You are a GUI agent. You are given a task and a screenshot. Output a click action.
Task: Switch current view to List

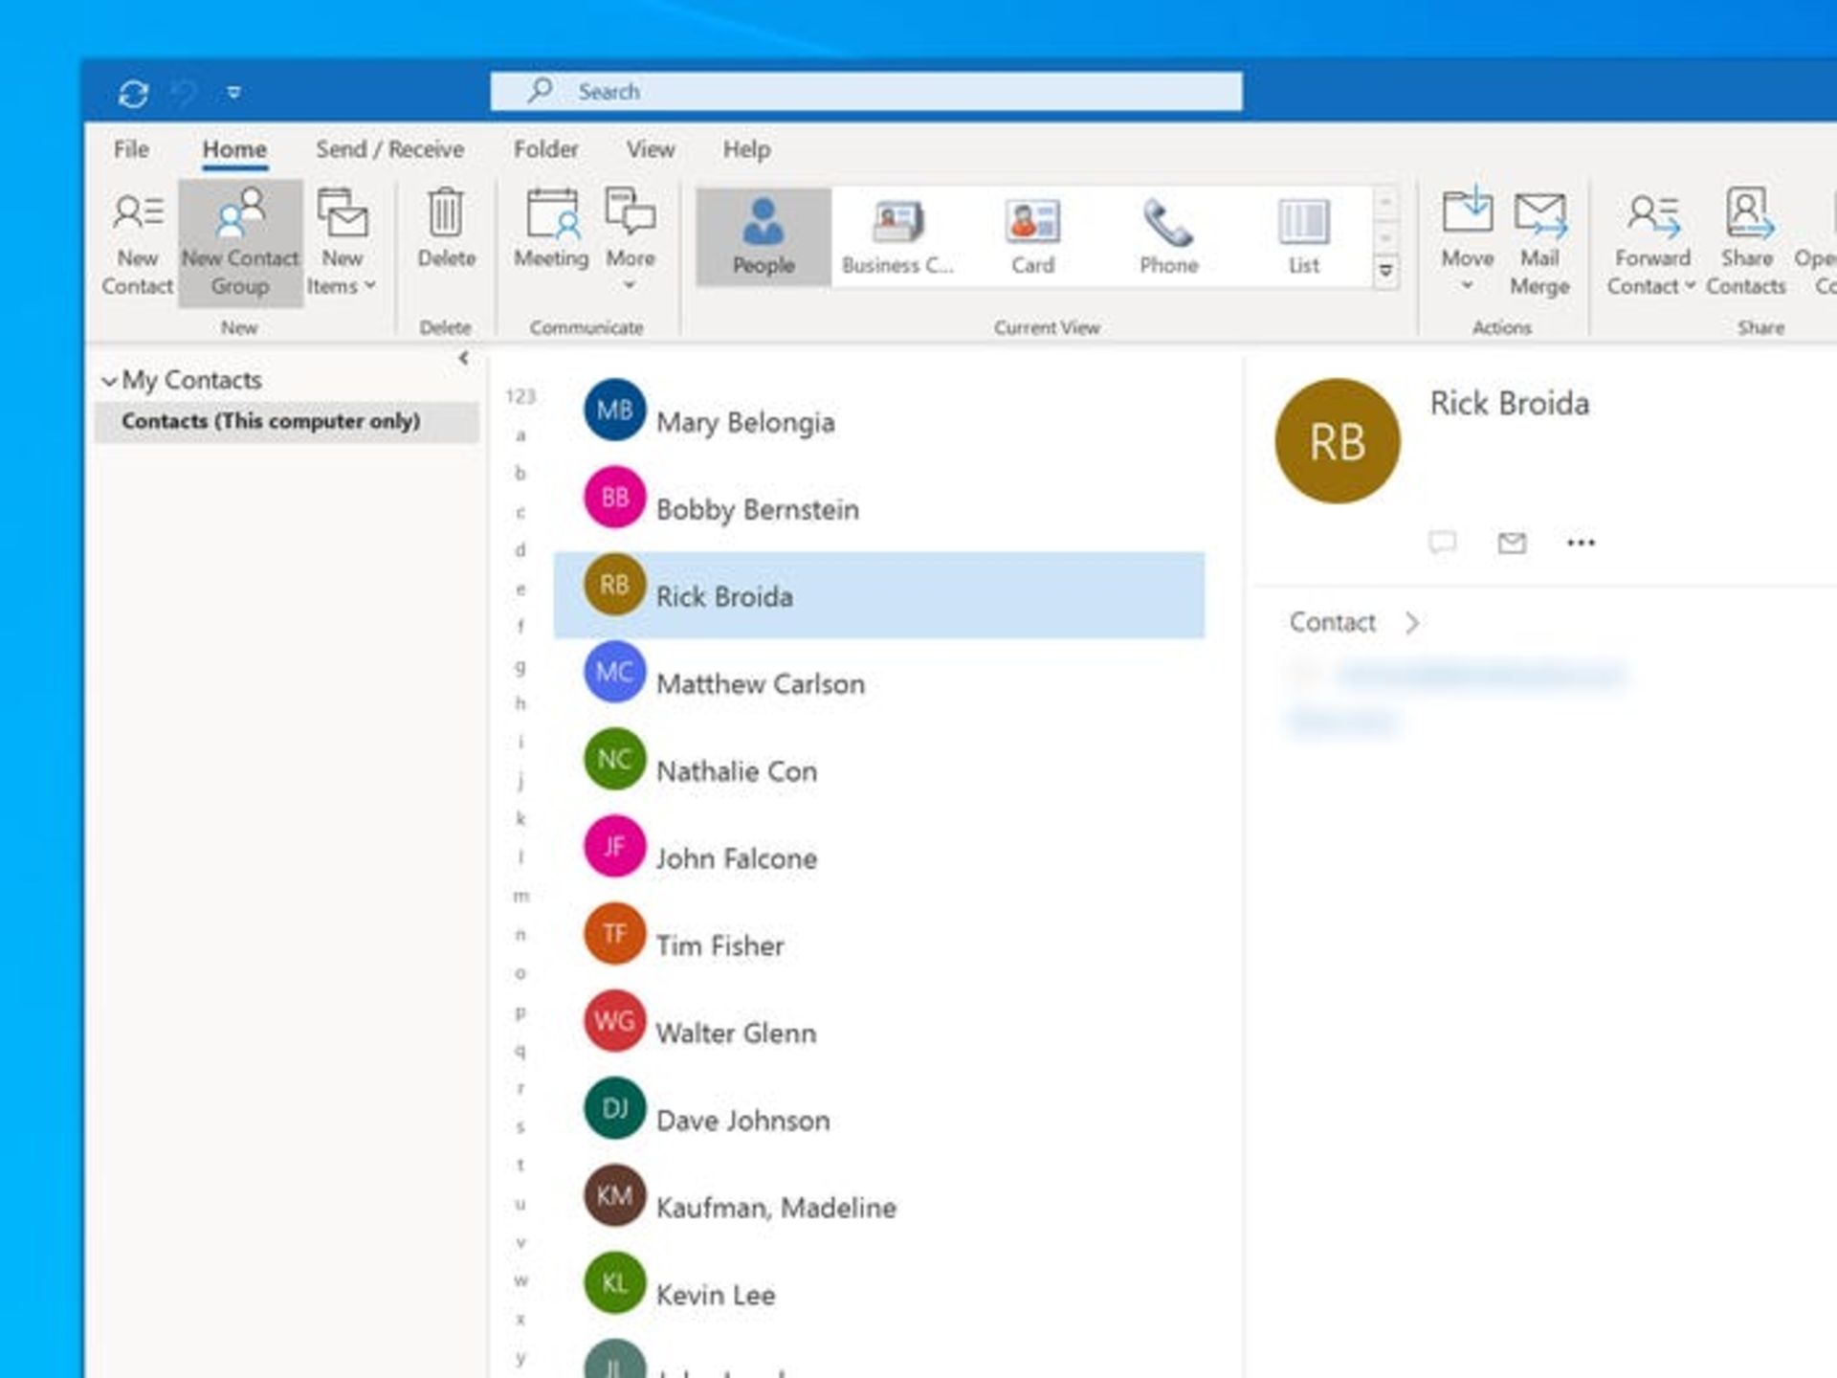pos(1303,237)
